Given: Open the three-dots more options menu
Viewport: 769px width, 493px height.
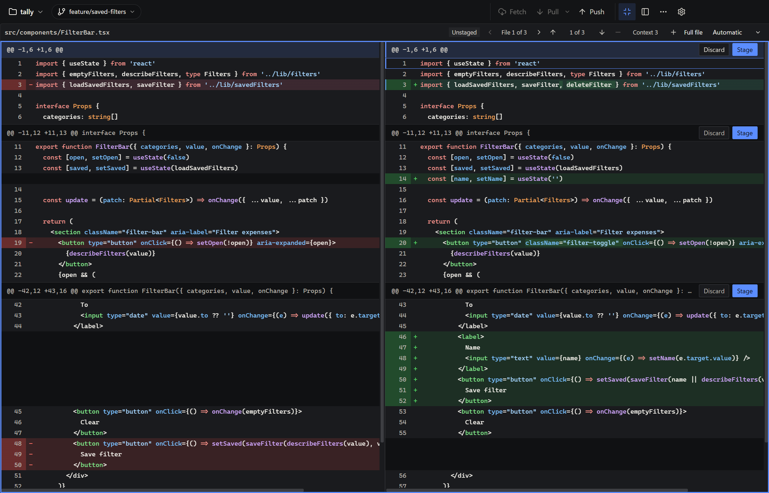Looking at the screenshot, I should point(663,12).
